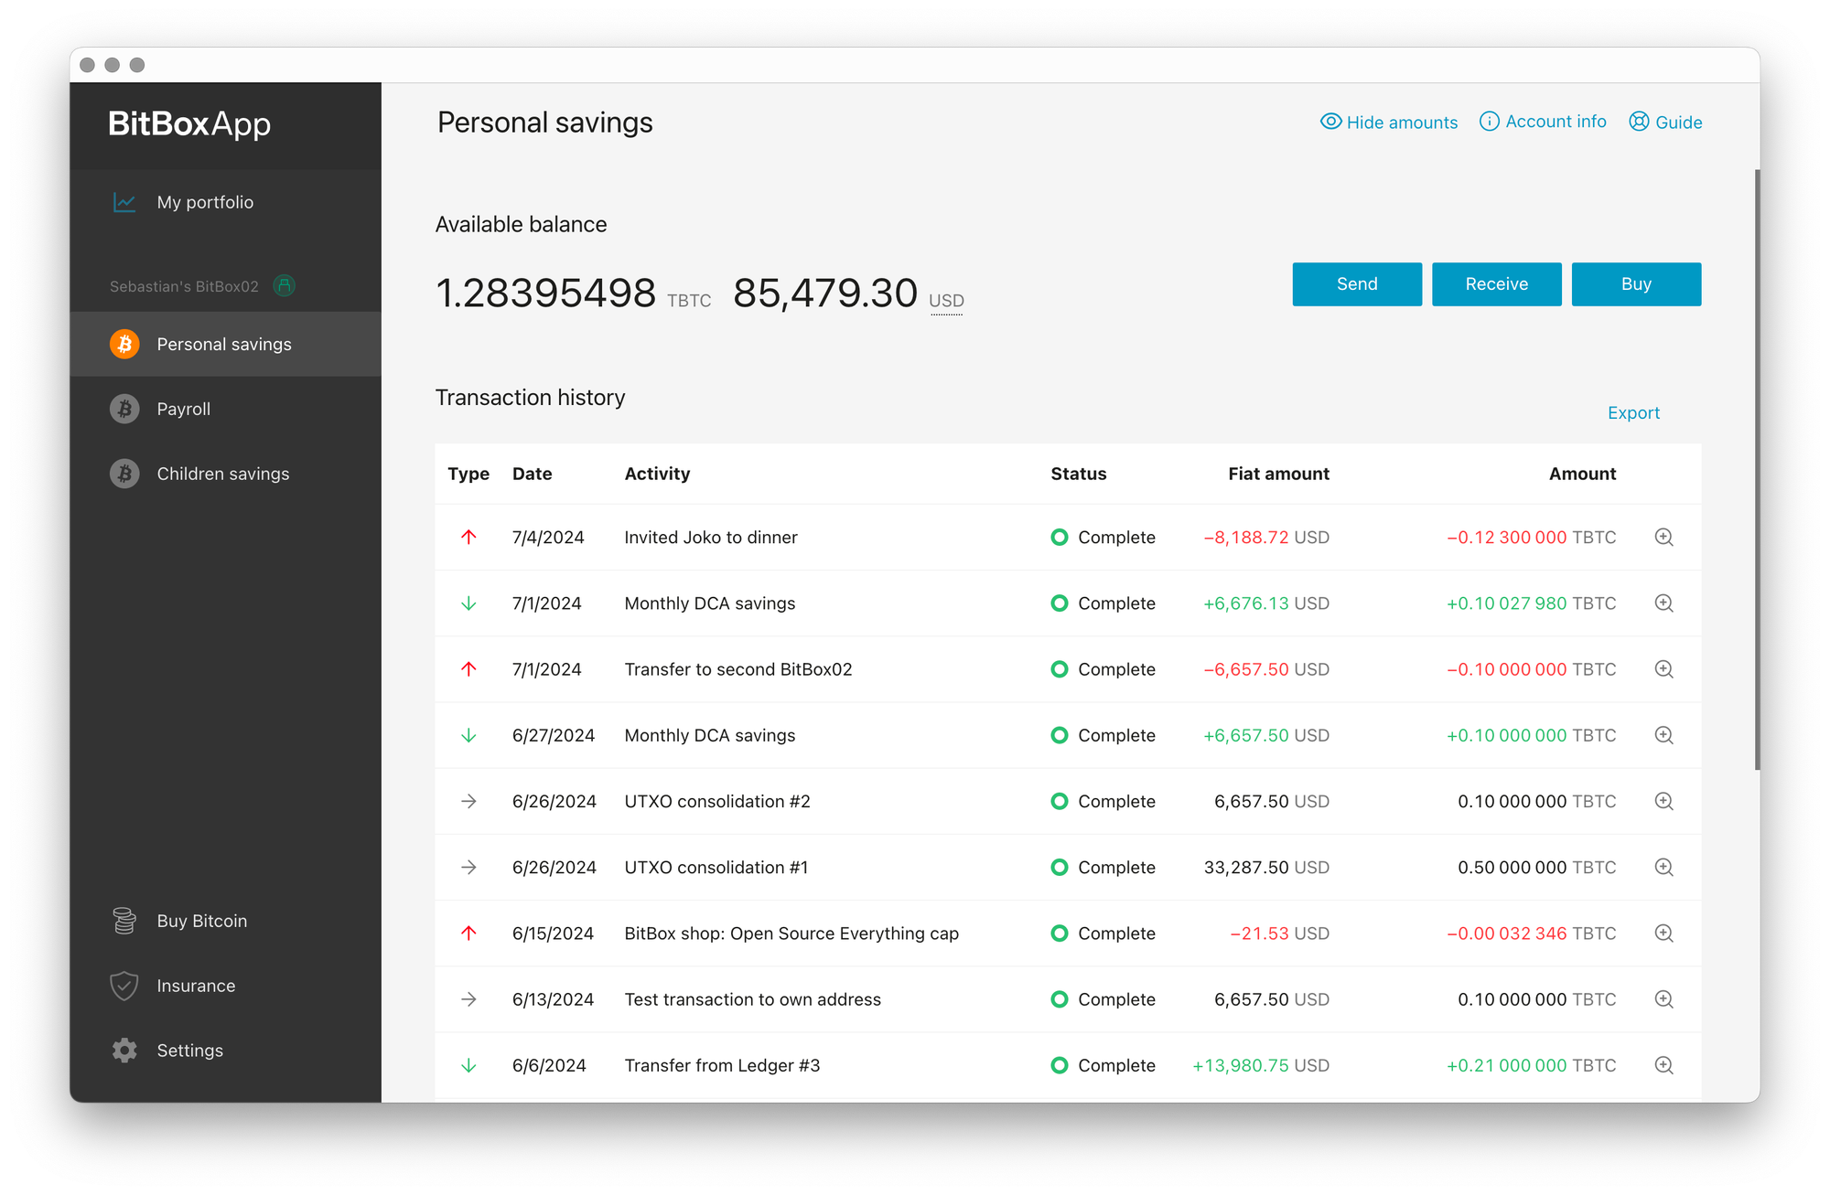Click the BitBoxApp logo
Image resolution: width=1830 pixels, height=1195 pixels.
click(x=189, y=124)
